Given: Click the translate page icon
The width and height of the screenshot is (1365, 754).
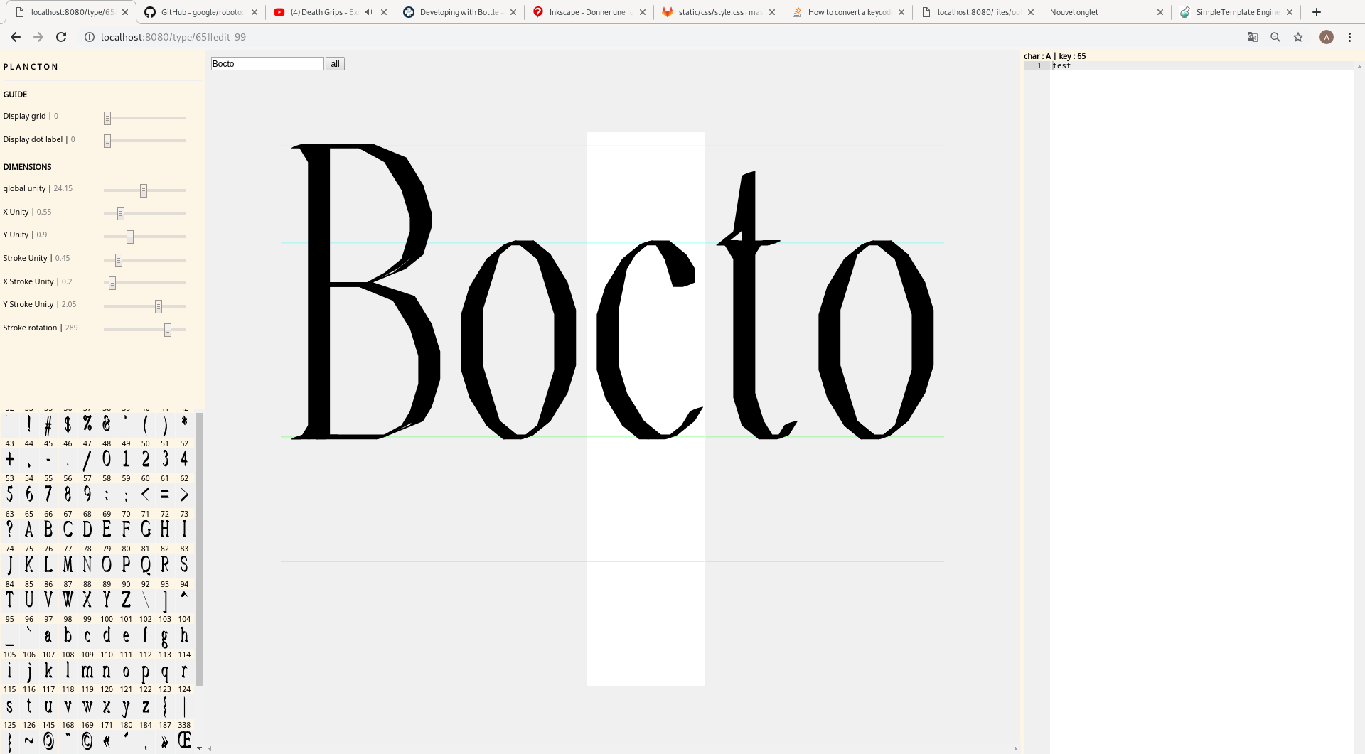Looking at the screenshot, I should 1253,37.
